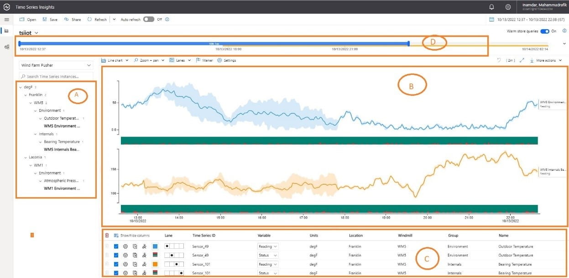Uncheck the Sensor_101 Status row checkbox

tap(116, 273)
